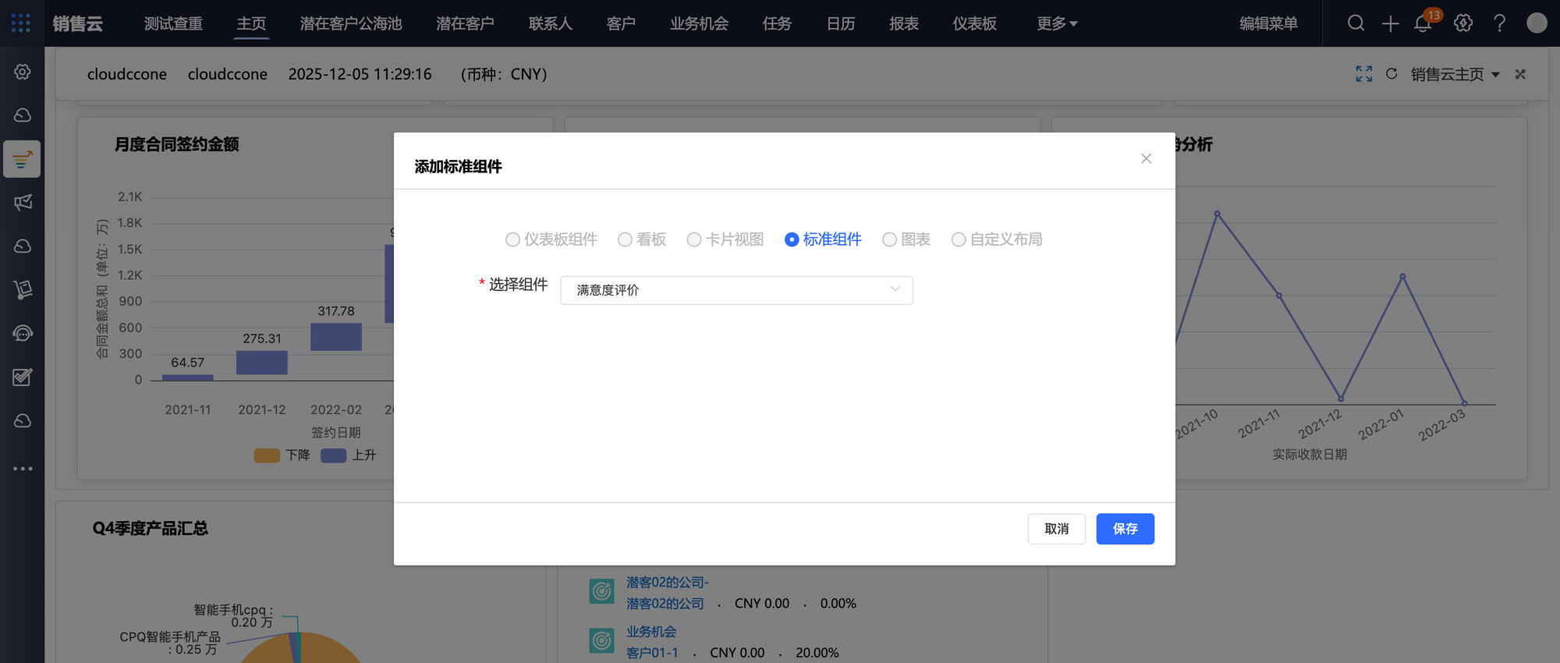This screenshot has height=663, width=1560.
Task: Open the app launcher grid icon
Action: pos(21,23)
